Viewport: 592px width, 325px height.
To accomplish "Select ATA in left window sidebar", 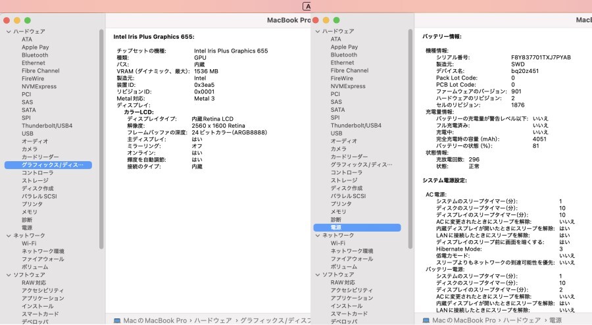I will [x=27, y=39].
